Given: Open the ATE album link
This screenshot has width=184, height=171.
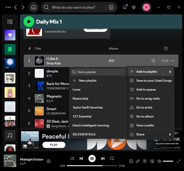Looking at the screenshot, I should 111,61.
